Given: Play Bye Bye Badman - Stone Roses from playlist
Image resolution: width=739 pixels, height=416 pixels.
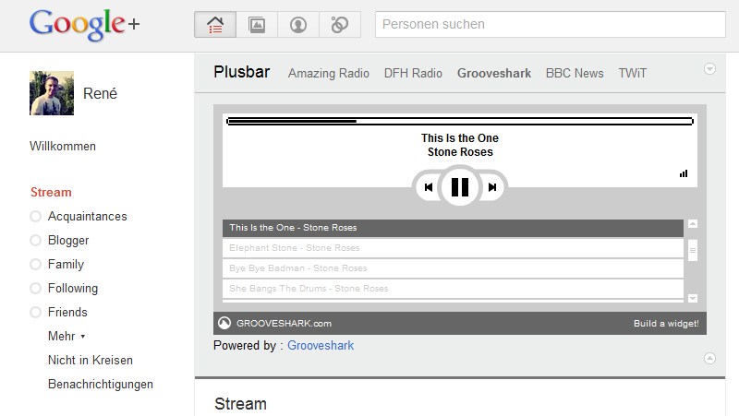Looking at the screenshot, I should [453, 268].
